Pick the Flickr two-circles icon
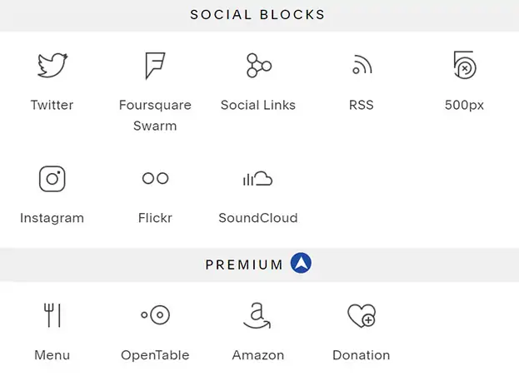Viewport: 519px width, 381px height. click(155, 178)
